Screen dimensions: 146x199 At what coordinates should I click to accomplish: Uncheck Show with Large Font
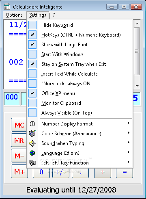pyautogui.click(x=32, y=44)
